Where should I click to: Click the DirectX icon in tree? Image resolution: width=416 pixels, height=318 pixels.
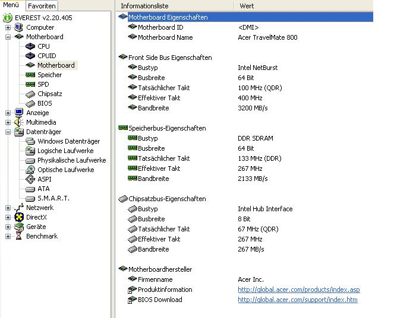point(19,217)
